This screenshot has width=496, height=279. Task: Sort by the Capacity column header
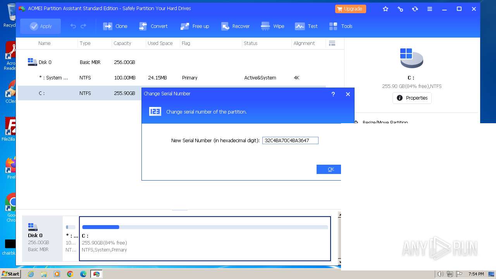122,43
